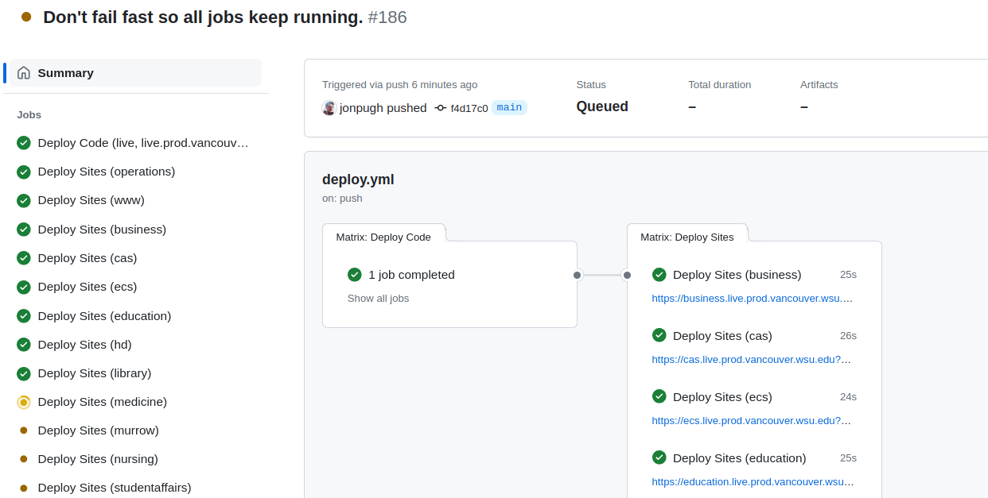Click the connector node between the two matrix cards

tap(602, 275)
